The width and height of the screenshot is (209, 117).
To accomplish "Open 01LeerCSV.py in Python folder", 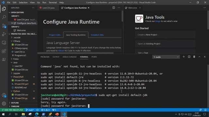I will 21,98.
